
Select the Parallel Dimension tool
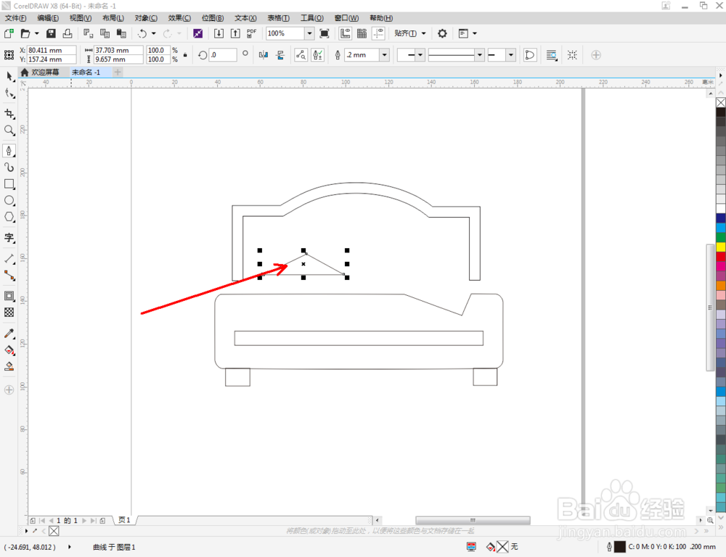(9, 259)
